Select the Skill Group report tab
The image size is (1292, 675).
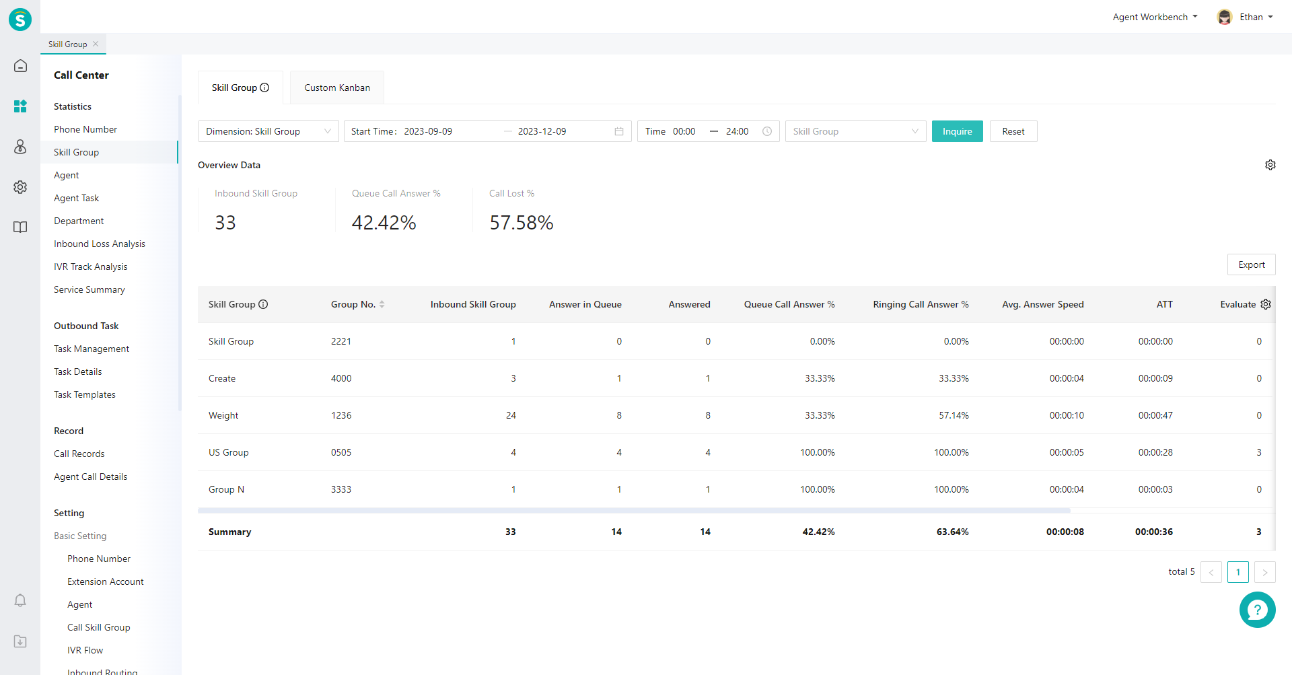[240, 87]
